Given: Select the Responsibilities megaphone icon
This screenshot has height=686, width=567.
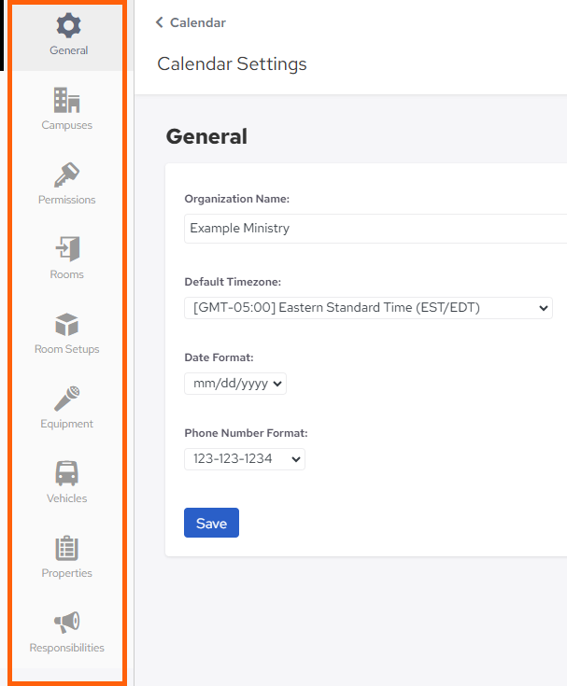Looking at the screenshot, I should click(66, 623).
